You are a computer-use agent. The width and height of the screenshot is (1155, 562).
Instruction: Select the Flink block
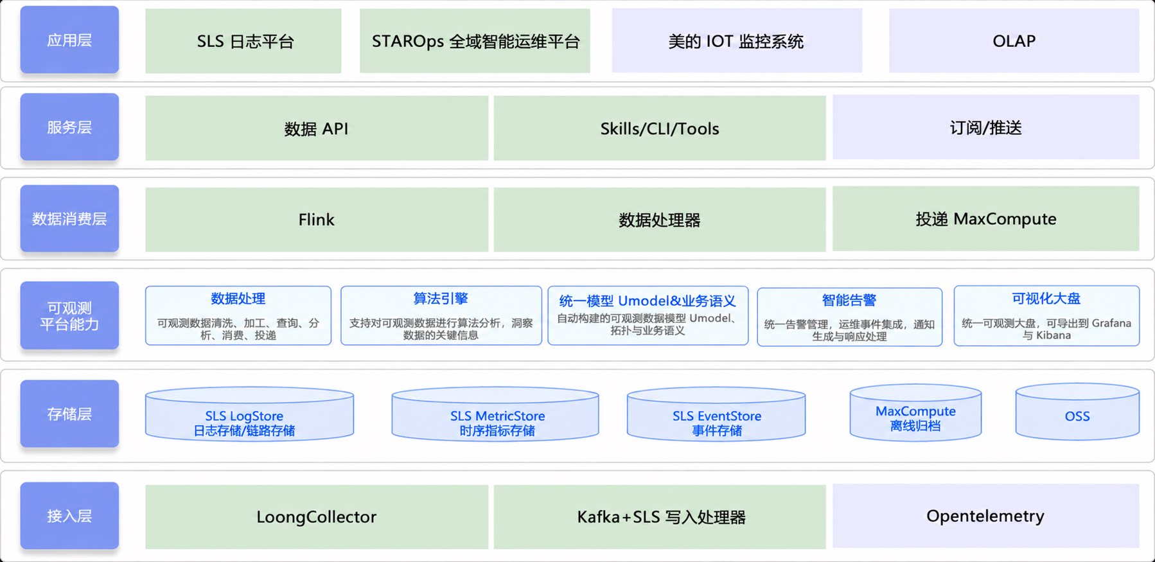(317, 220)
